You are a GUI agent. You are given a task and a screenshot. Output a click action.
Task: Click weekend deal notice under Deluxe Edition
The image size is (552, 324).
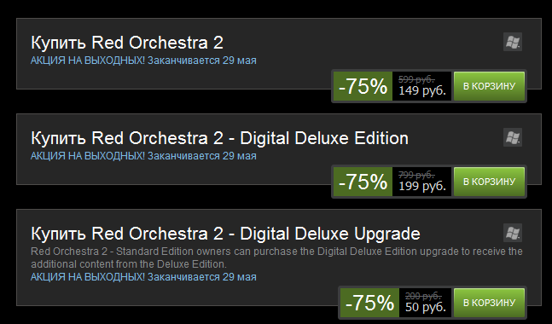click(x=143, y=156)
